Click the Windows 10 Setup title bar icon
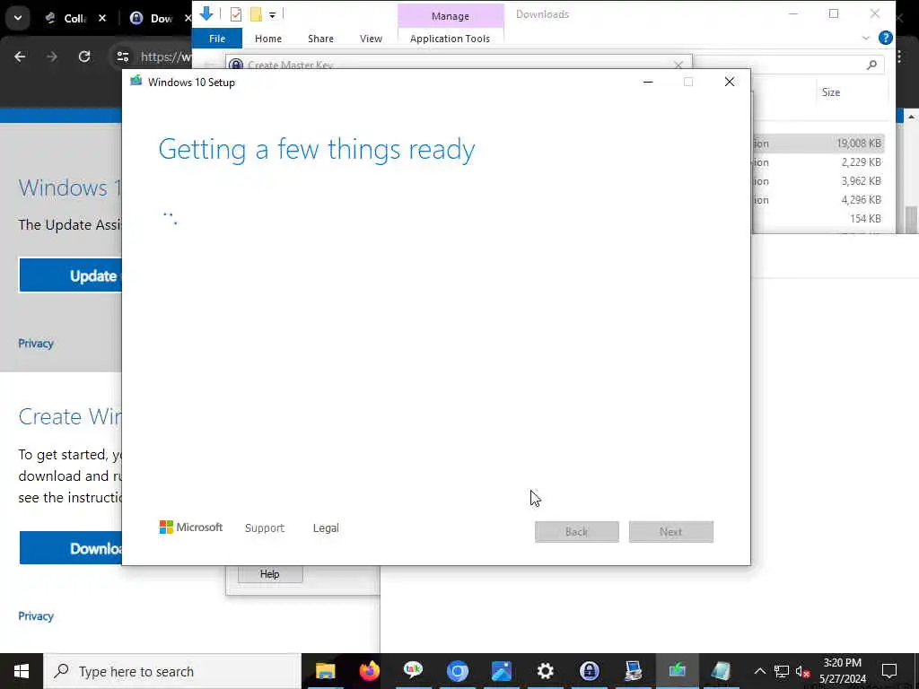 (136, 81)
